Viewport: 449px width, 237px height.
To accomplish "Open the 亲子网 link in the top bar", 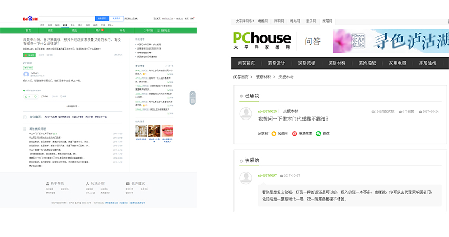I will click(x=311, y=21).
